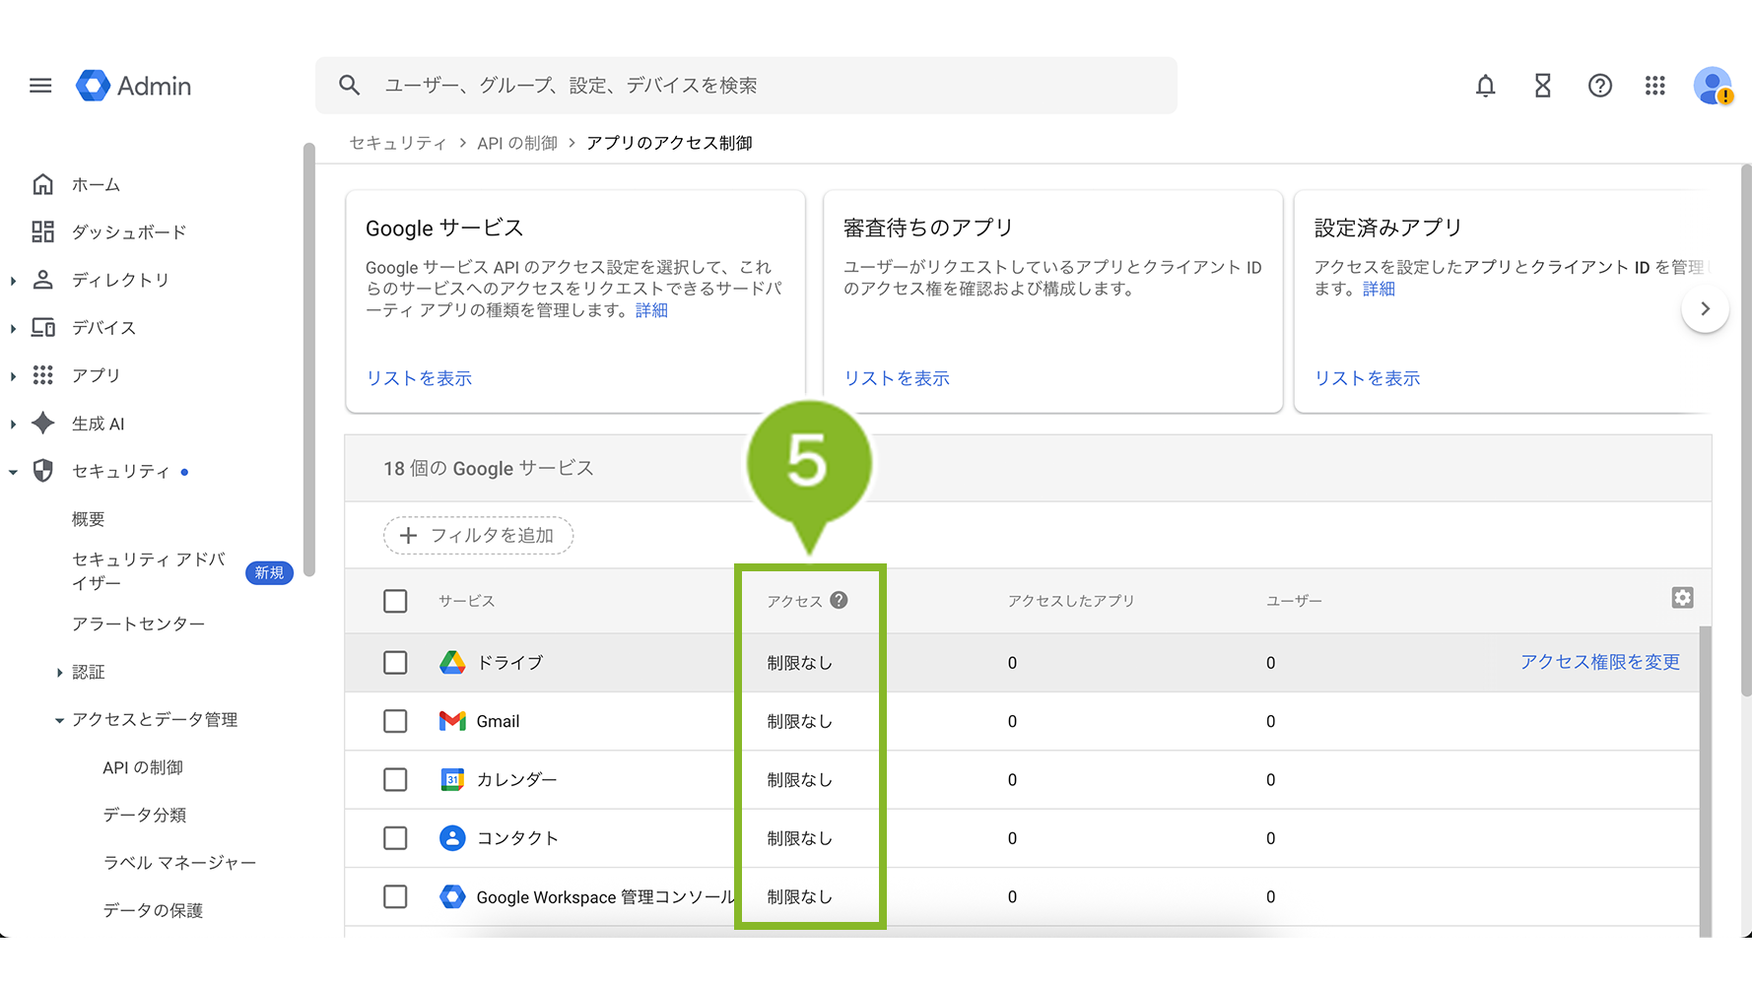
Task: Open table column settings gear
Action: (x=1682, y=598)
